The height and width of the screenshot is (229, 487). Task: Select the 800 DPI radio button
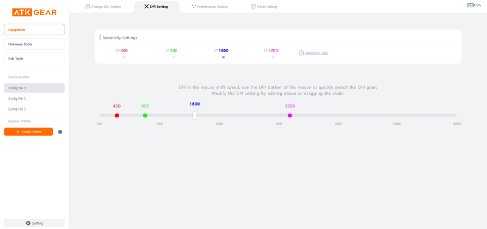point(174,57)
